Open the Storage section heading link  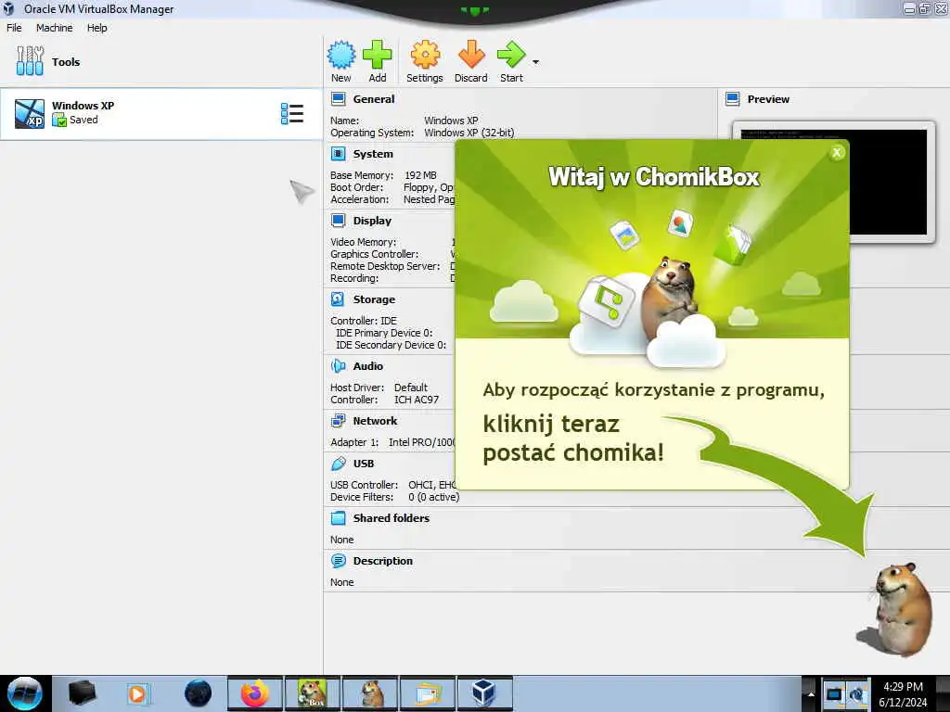[x=374, y=299]
